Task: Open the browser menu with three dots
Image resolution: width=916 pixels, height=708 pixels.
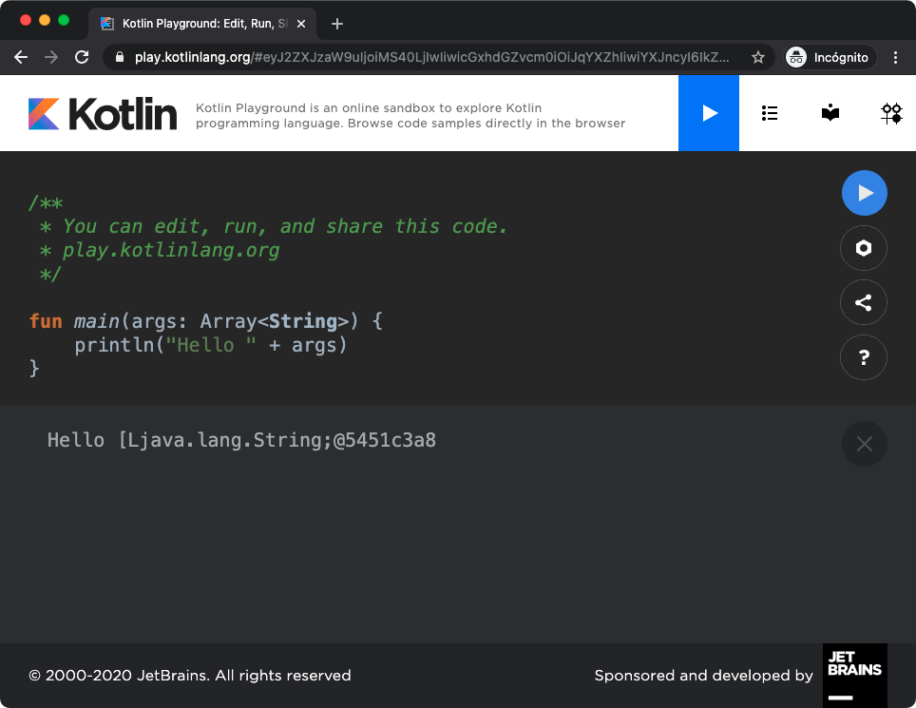Action: coord(895,56)
